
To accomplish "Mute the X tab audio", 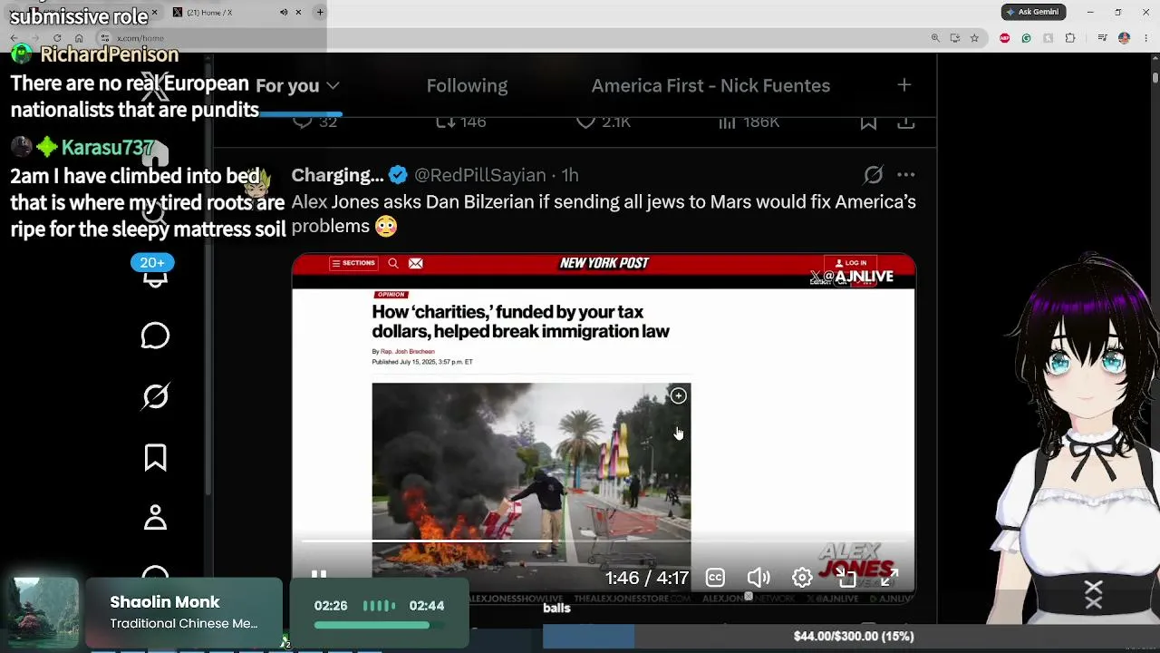I will [284, 12].
